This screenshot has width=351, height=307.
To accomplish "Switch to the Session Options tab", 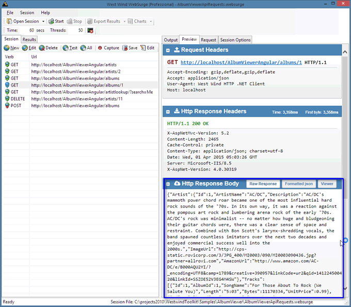I will 235,40.
